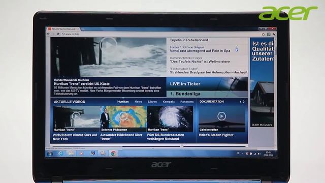Launch Internet Explorer from taskbar
Screen dimensions: 325x183
(61, 154)
